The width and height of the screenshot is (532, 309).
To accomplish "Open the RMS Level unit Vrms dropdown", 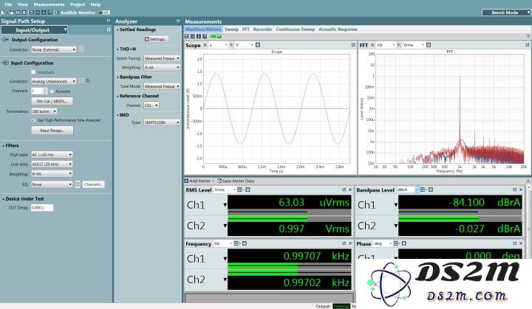I will pos(225,190).
